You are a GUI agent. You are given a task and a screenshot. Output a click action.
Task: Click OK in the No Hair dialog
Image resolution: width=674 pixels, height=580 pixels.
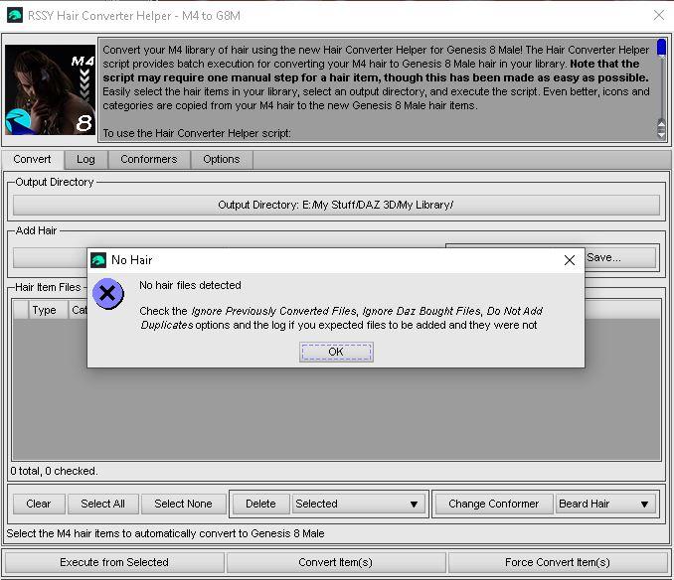(x=336, y=352)
